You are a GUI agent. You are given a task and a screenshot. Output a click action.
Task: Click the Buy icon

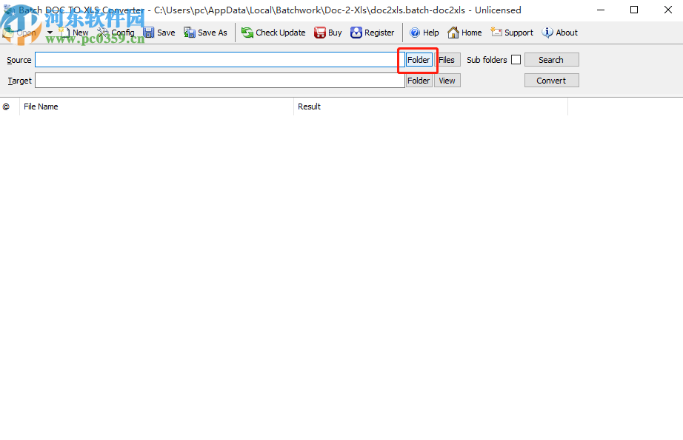[327, 33]
